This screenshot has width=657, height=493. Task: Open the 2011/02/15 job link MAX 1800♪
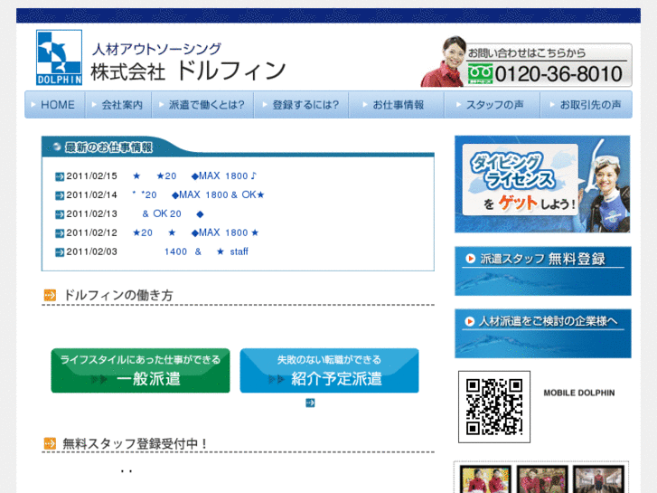point(194,175)
